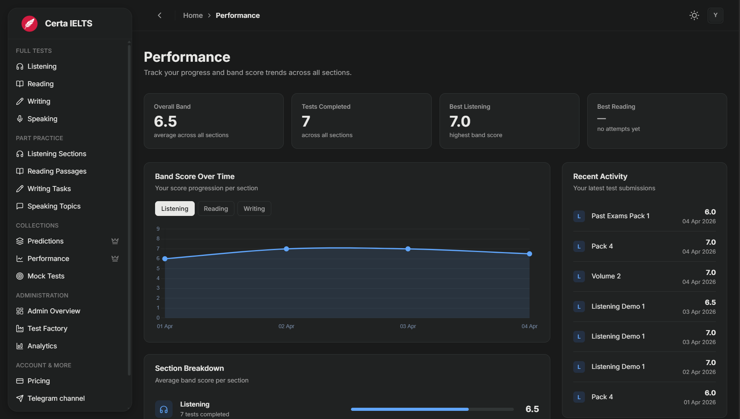Click the 01 Apr chart data point
Viewport: 740px width, 419px height.
[165, 259]
